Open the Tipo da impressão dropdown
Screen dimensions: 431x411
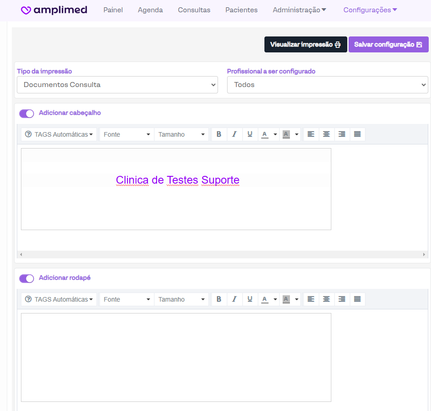tap(117, 85)
